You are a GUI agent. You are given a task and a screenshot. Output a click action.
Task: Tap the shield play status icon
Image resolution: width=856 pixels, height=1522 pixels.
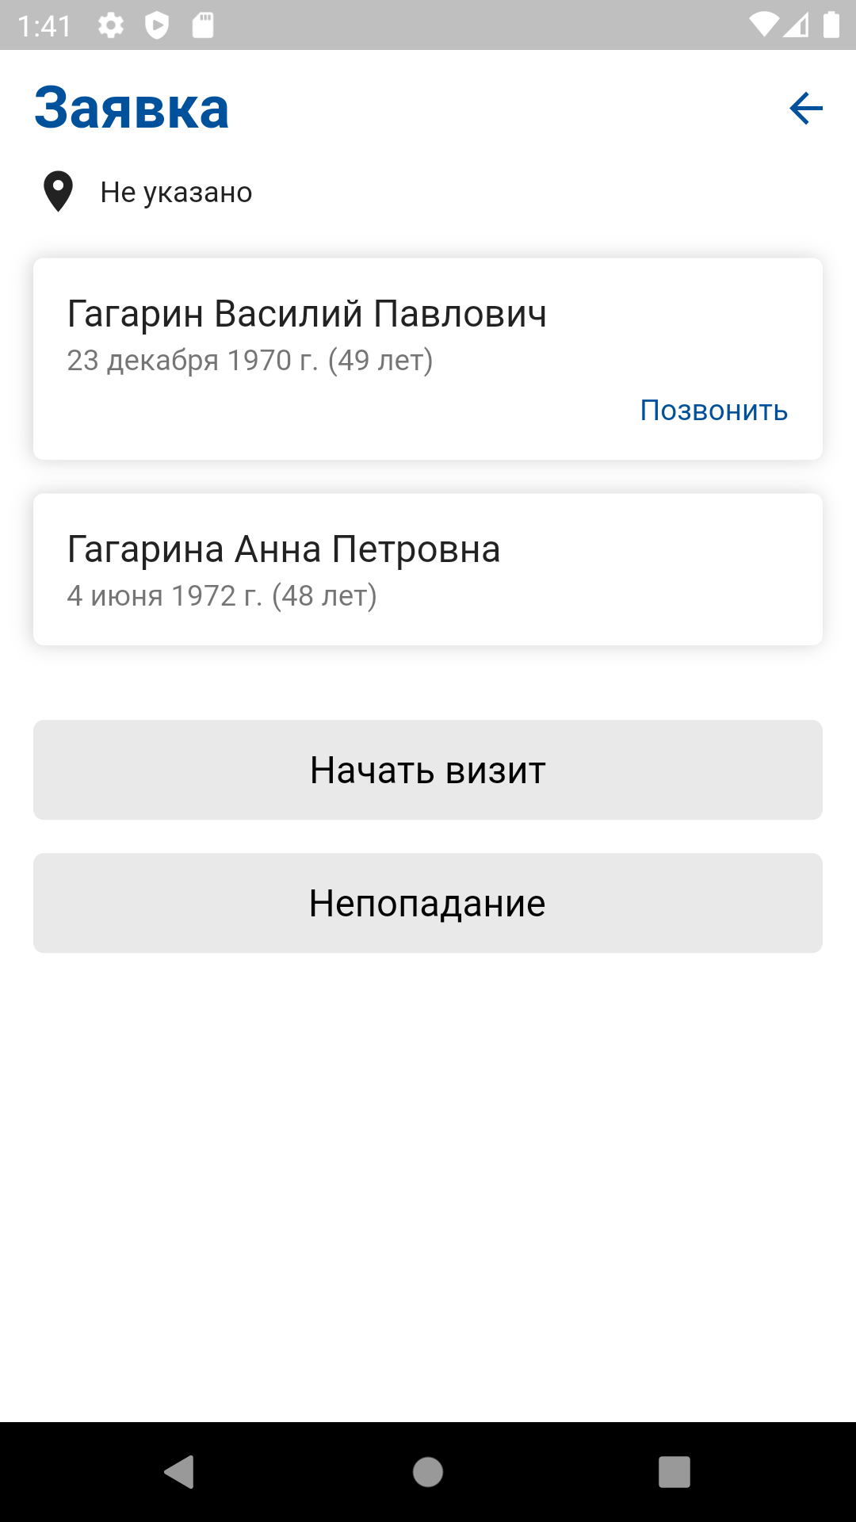157,26
